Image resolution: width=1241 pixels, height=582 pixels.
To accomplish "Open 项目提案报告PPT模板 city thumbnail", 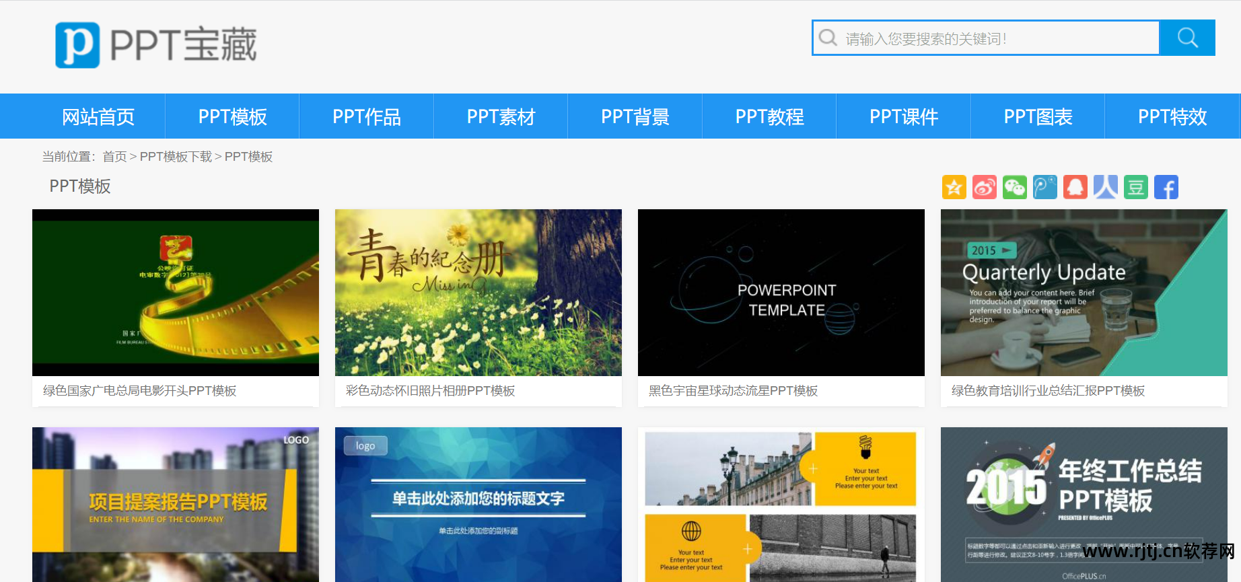I will pyautogui.click(x=176, y=505).
